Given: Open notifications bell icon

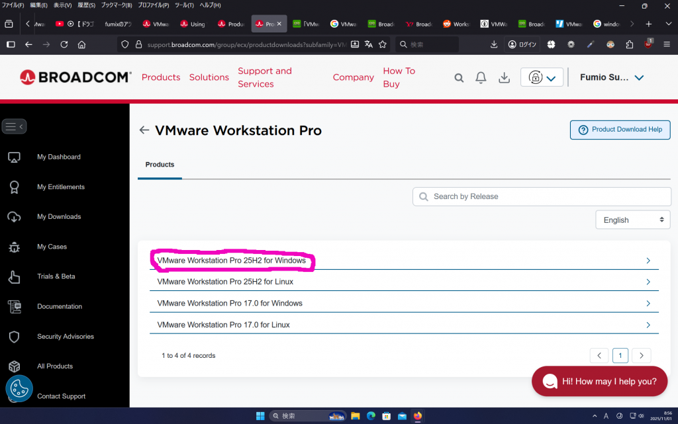Looking at the screenshot, I should [481, 77].
